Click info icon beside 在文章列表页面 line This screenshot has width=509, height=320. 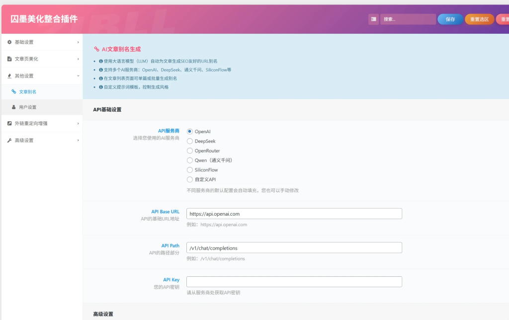[101, 78]
